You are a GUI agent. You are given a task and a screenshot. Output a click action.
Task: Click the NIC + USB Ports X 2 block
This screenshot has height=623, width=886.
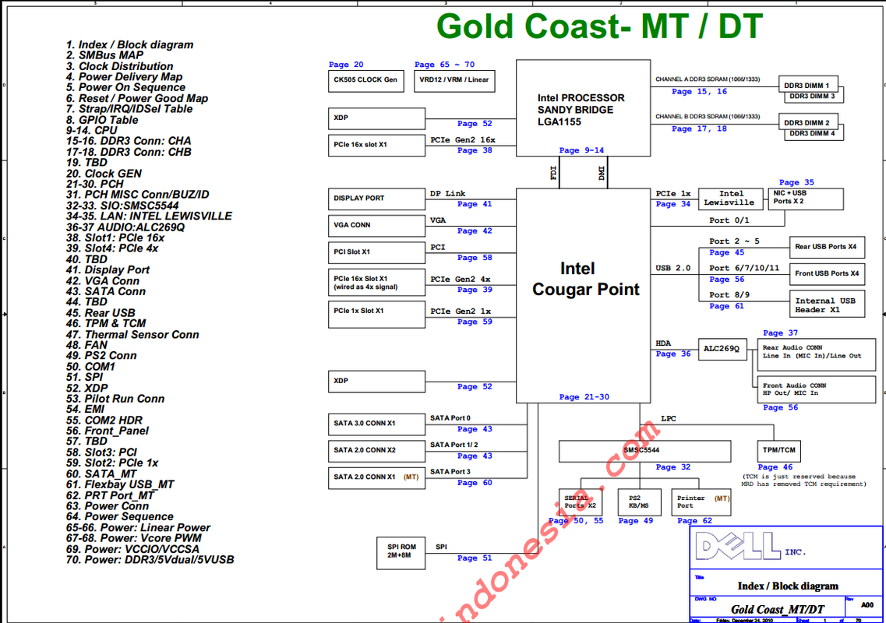(806, 199)
